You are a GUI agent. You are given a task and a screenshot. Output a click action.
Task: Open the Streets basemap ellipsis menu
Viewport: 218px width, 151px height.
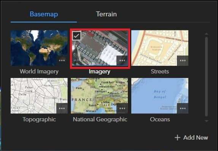[183, 60]
